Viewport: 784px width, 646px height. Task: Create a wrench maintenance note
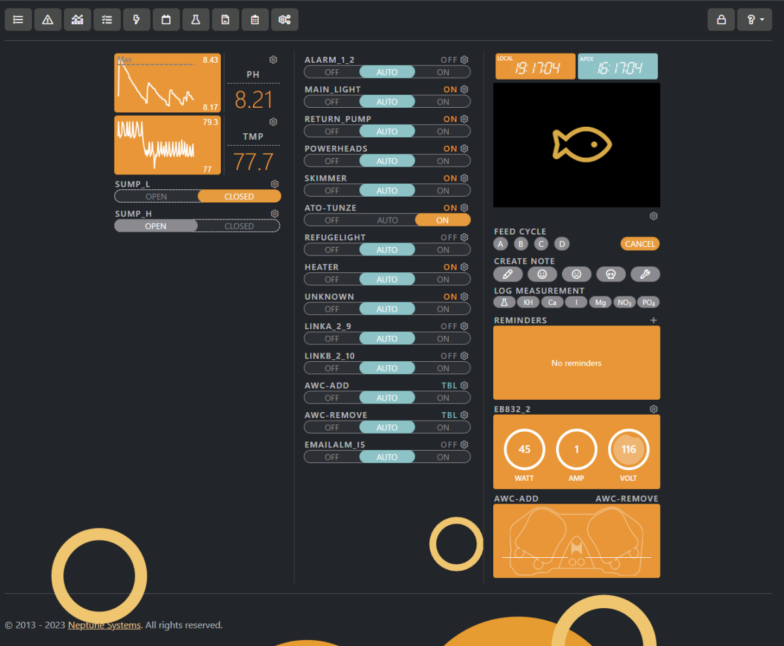point(645,274)
